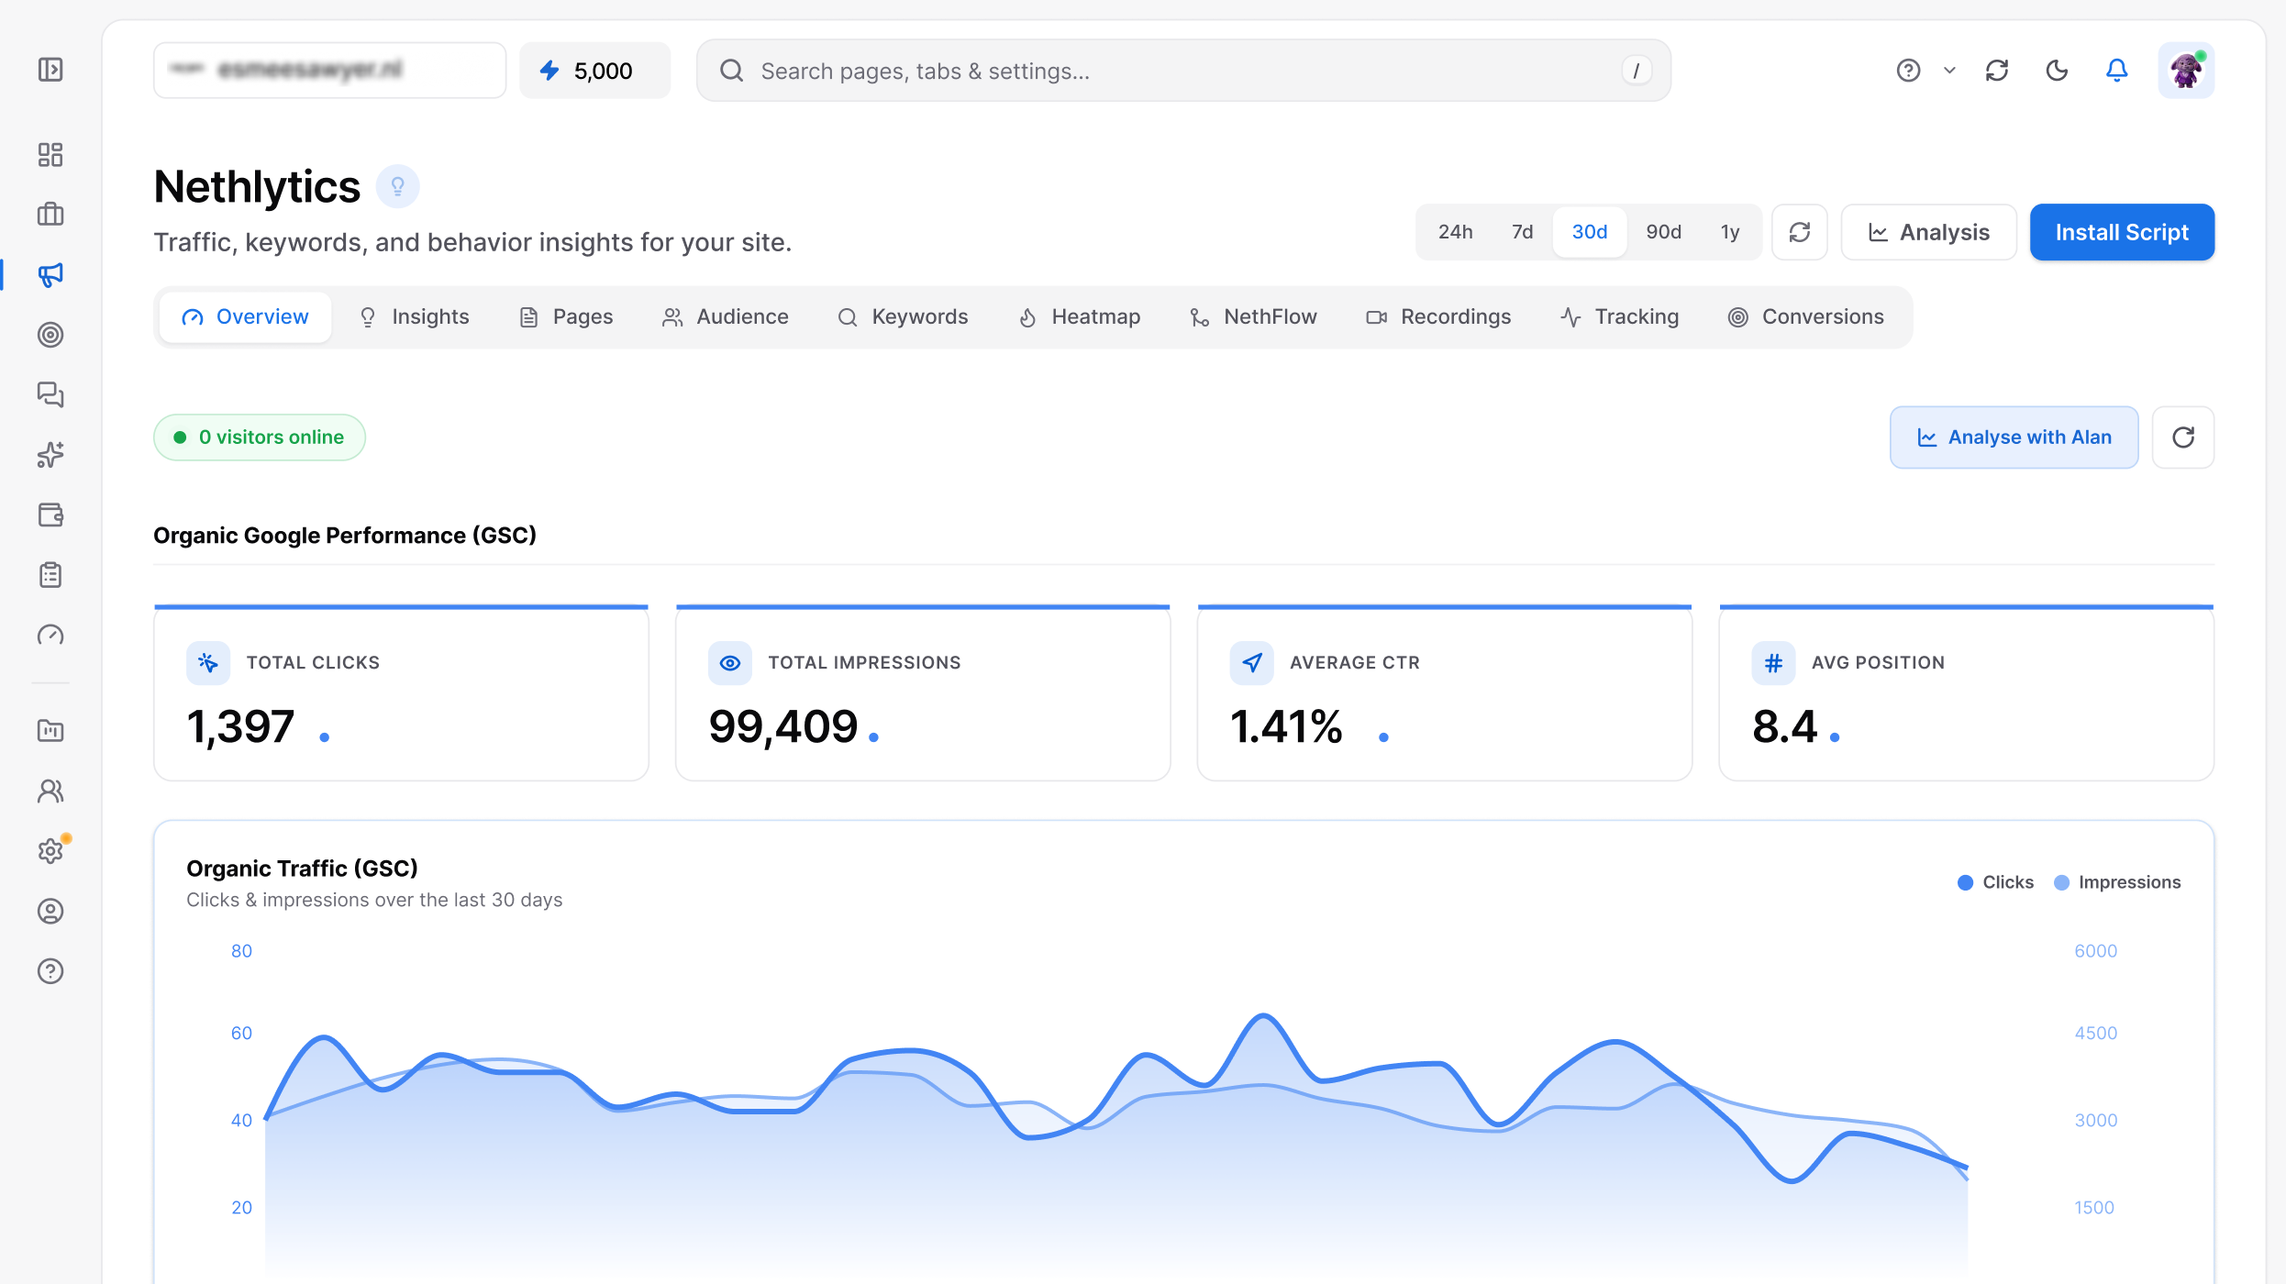Image resolution: width=2286 pixels, height=1284 pixels.
Task: Select the 30d time range
Action: pyautogui.click(x=1590, y=232)
